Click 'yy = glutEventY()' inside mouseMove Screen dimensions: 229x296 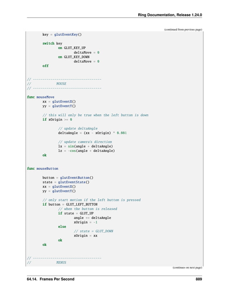pyautogui.click(x=59, y=106)
